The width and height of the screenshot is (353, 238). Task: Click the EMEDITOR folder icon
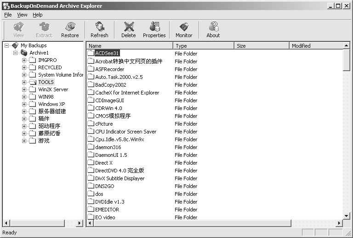(x=91, y=209)
